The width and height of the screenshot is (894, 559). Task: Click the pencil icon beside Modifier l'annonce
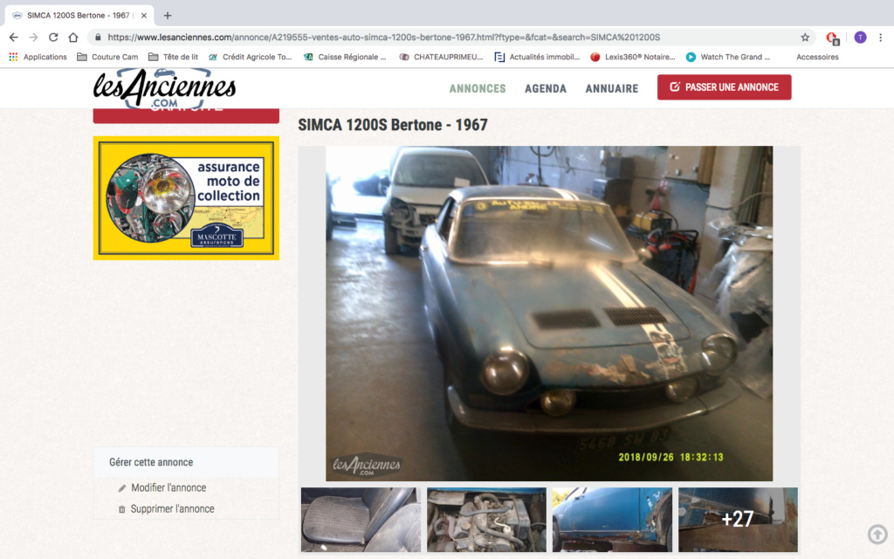[121, 488]
